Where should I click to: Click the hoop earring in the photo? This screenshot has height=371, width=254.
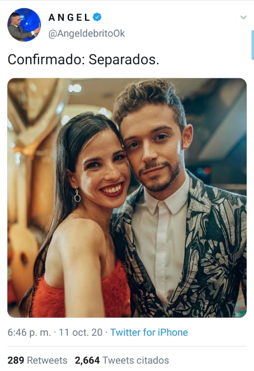click(77, 195)
